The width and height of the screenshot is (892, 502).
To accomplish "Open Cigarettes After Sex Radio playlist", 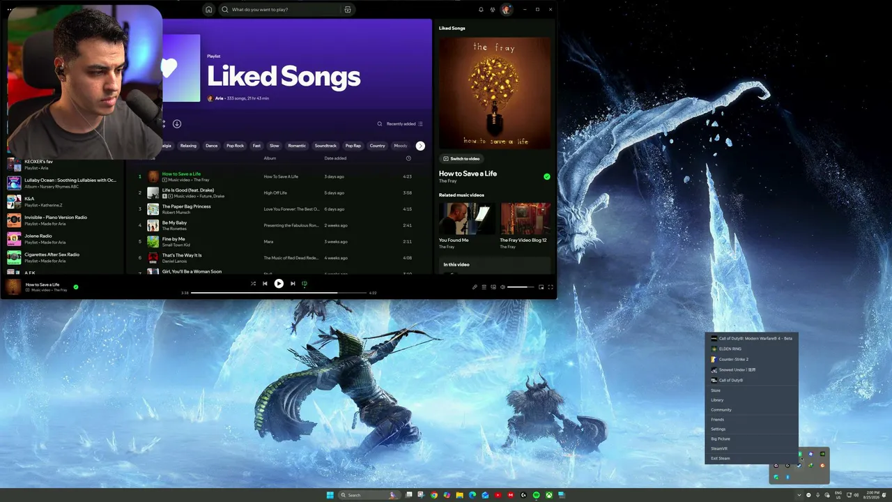I will pos(63,257).
